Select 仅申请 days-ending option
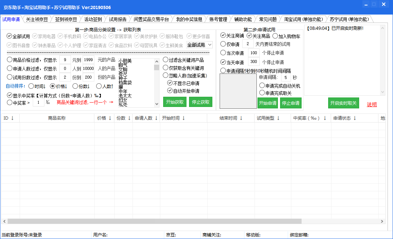Image resolution: width=393 pixels, height=239 pixels. [230, 44]
